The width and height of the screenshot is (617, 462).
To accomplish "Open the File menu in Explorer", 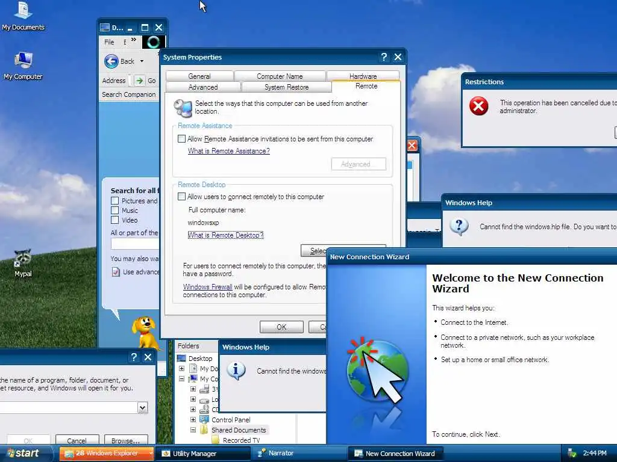I will coord(109,42).
